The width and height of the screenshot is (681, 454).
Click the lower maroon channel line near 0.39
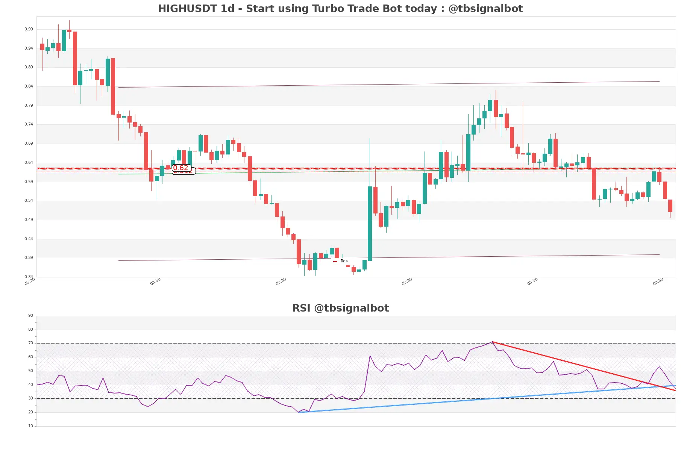[389, 258]
